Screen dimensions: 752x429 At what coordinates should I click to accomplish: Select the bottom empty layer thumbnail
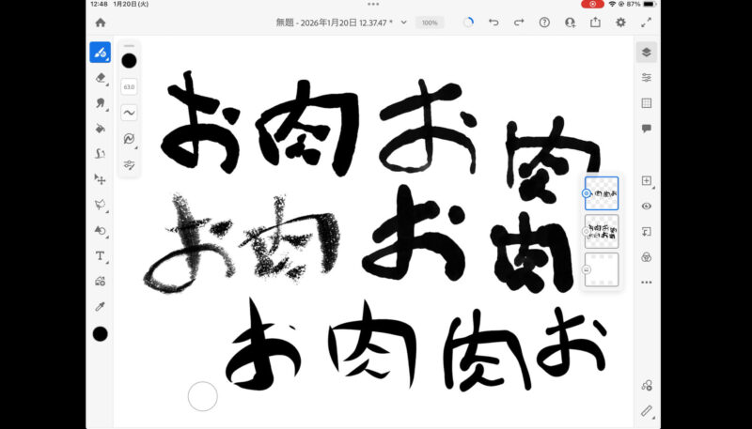point(602,270)
